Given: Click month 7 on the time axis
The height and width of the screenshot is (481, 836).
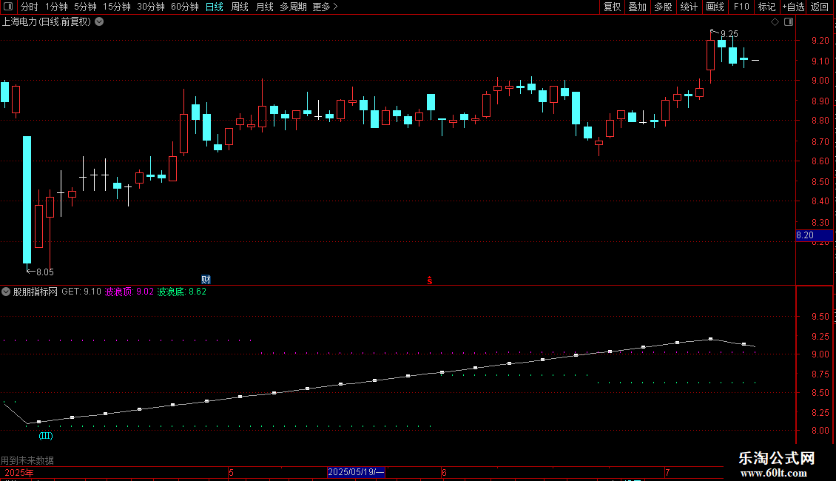Looking at the screenshot, I should coord(667,472).
